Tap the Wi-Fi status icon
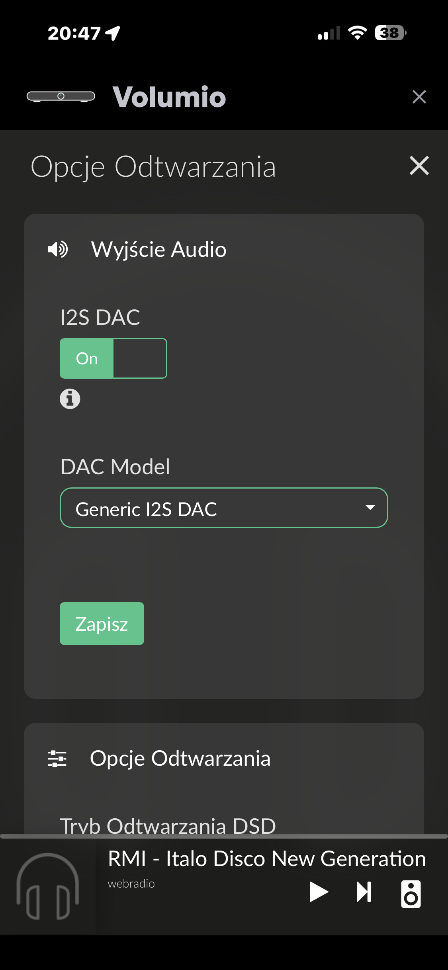The width and height of the screenshot is (448, 970). pos(357,33)
